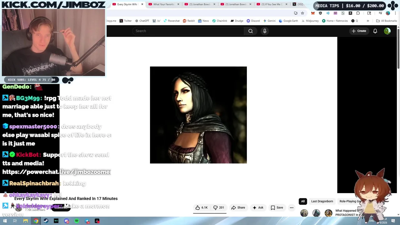Open the /x/ bookmark
This screenshot has height=225, width=400.
pos(156,21)
